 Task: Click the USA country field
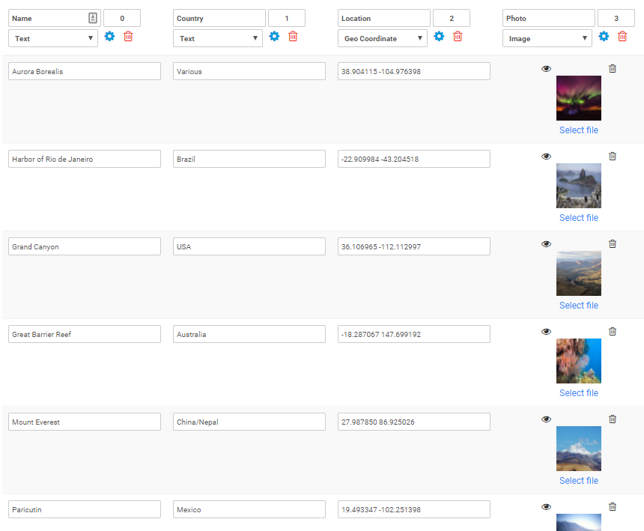coord(249,246)
